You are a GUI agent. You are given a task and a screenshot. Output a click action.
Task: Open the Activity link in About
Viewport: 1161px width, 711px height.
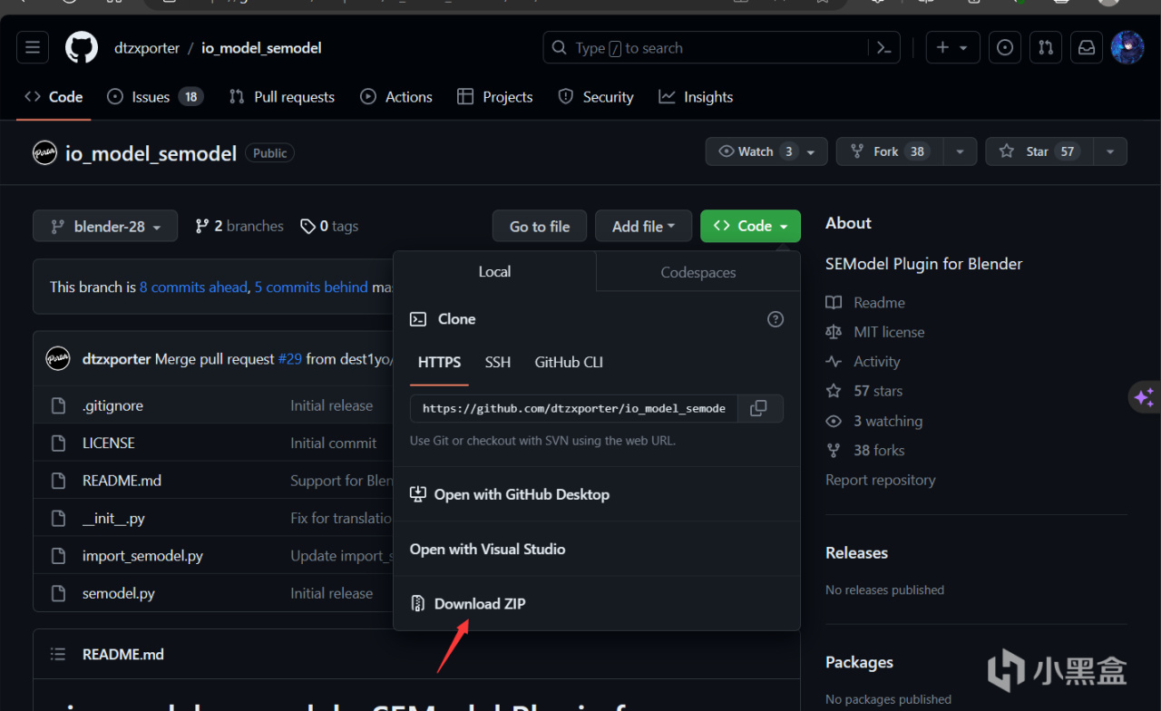[x=863, y=361]
